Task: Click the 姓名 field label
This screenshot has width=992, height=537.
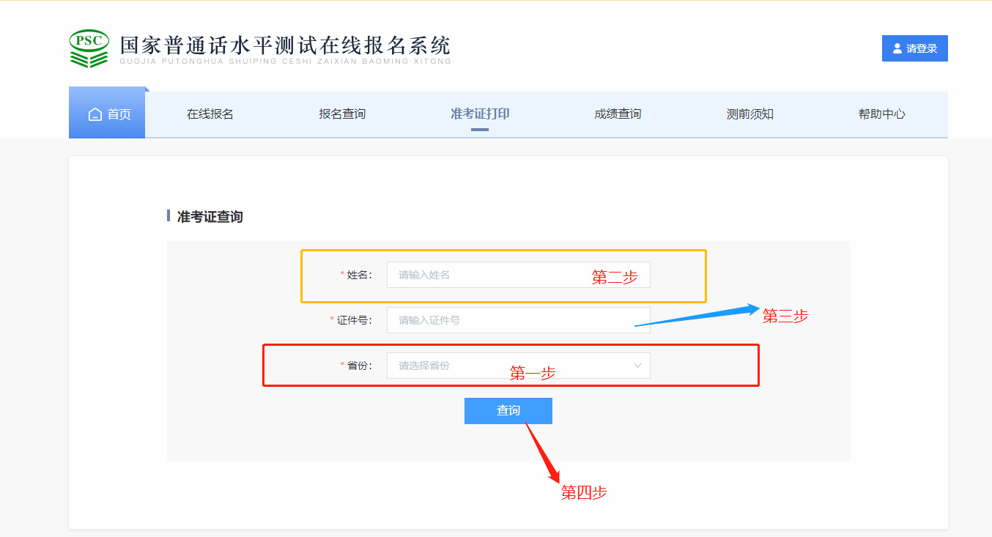Action: [x=358, y=275]
